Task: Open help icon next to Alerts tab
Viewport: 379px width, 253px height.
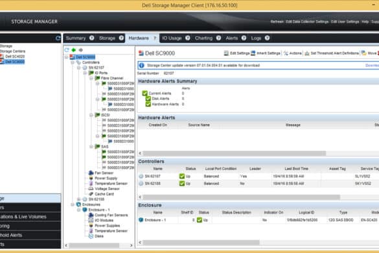Action: (x=244, y=38)
